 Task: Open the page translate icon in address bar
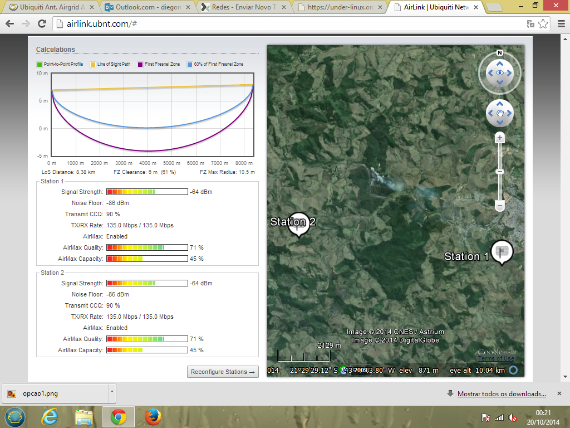pos(530,24)
